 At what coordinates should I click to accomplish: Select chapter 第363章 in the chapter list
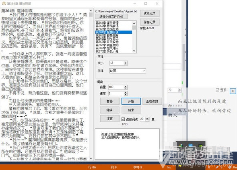113,29
